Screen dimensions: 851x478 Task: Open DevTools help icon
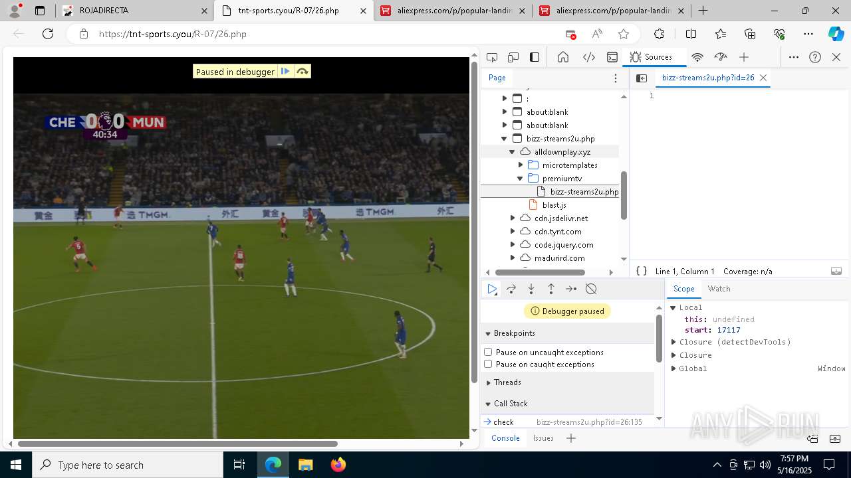pyautogui.click(x=815, y=57)
